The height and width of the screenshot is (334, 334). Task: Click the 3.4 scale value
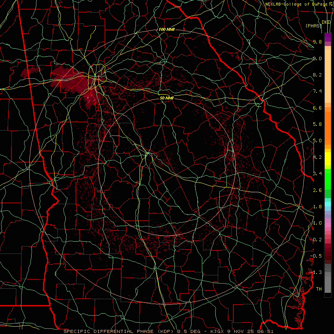tap(317, 174)
